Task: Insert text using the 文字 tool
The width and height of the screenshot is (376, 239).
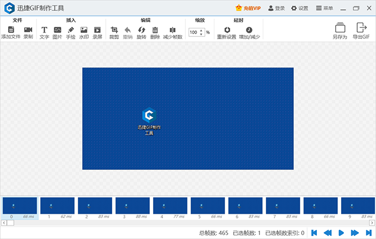Action: click(44, 31)
